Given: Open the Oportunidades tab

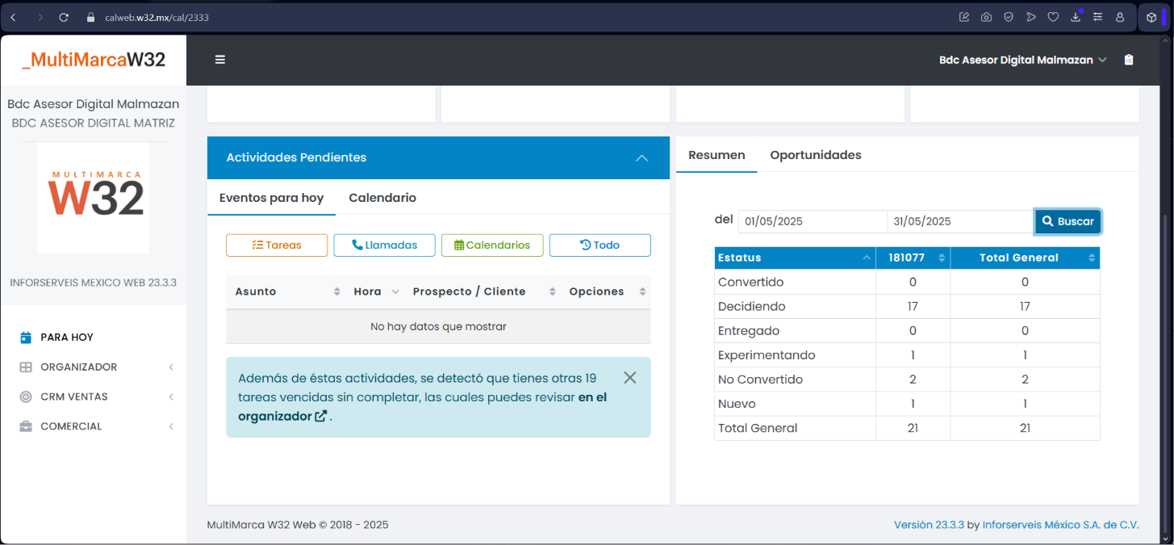Looking at the screenshot, I should 815,155.
